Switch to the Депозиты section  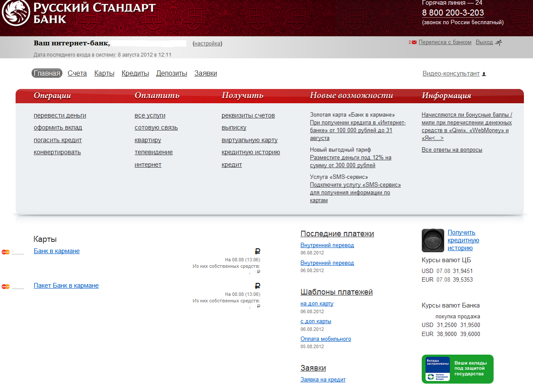[171, 73]
